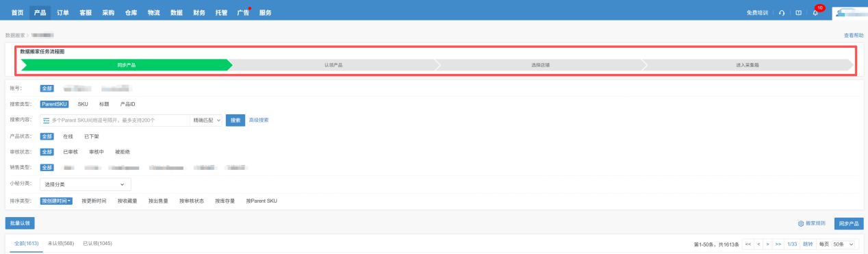Open 免费培训 in header
Image resolution: width=868 pixels, height=254 pixels.
[x=757, y=13]
